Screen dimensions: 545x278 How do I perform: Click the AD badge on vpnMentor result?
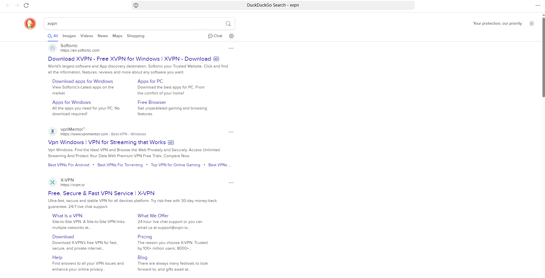[171, 143]
